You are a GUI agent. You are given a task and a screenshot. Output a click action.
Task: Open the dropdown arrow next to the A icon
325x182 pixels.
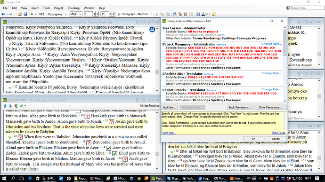tap(36, 14)
